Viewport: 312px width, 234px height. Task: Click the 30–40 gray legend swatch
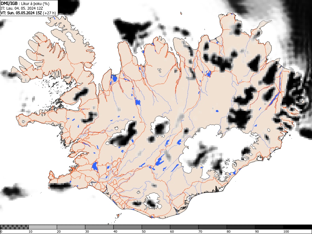[99, 227]
